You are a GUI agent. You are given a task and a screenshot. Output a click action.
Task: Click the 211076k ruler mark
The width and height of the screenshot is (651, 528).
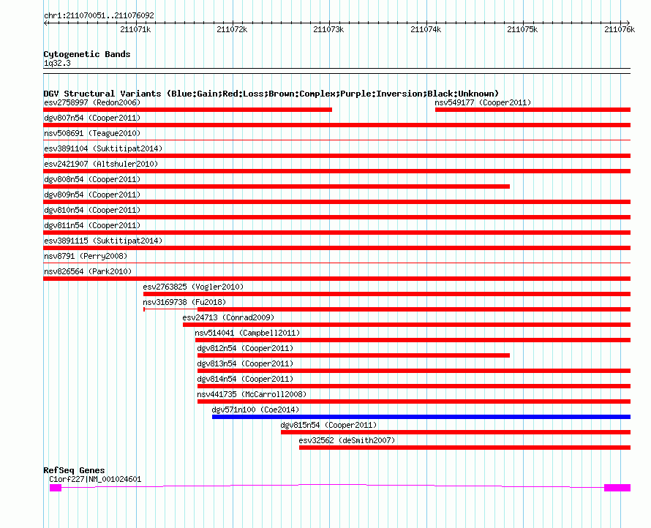click(x=620, y=29)
